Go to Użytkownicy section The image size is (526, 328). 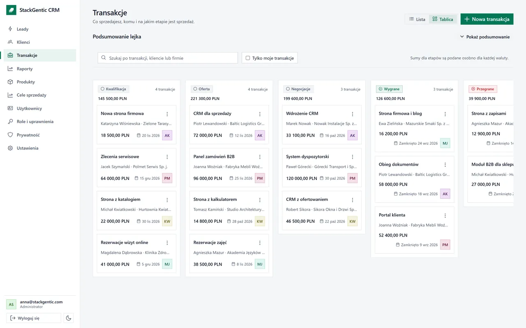point(40,109)
